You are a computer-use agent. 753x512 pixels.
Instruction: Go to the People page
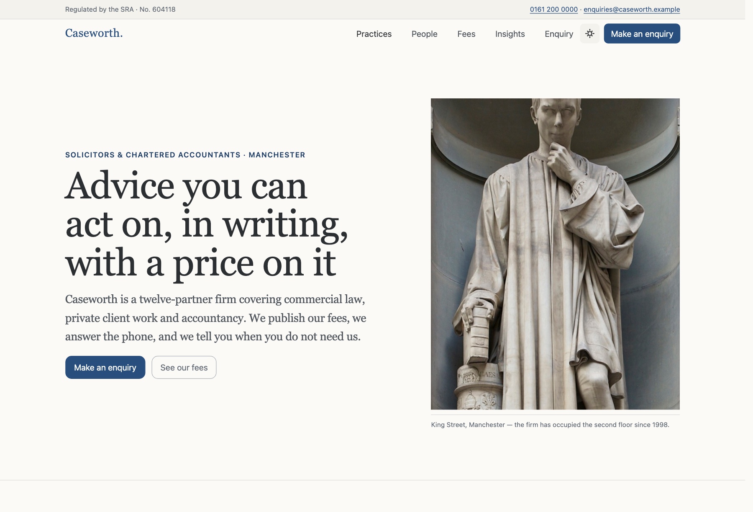pos(424,34)
